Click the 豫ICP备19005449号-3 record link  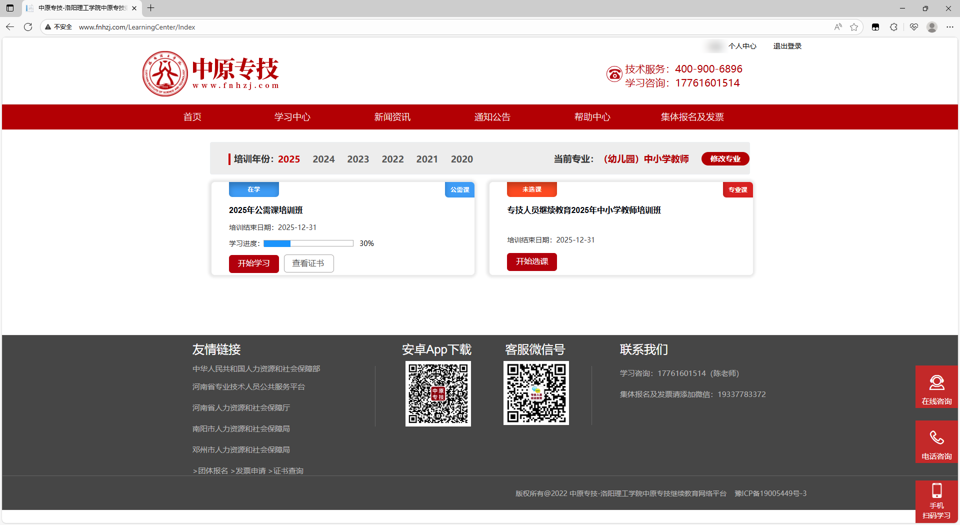770,493
